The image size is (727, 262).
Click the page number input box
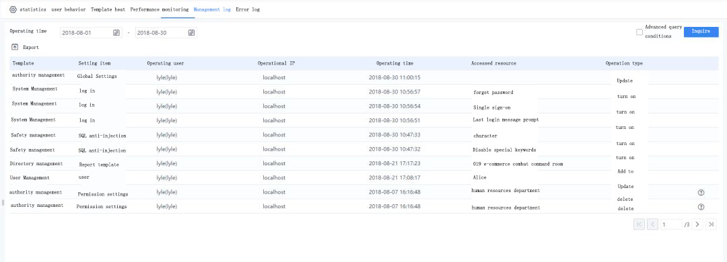tap(671, 224)
